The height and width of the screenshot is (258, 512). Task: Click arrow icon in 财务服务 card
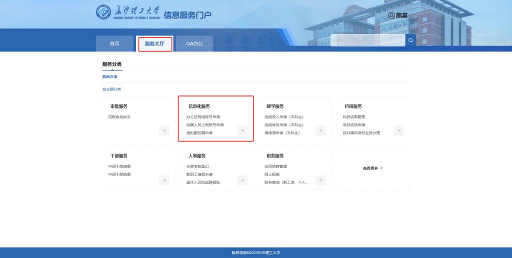coord(320,180)
